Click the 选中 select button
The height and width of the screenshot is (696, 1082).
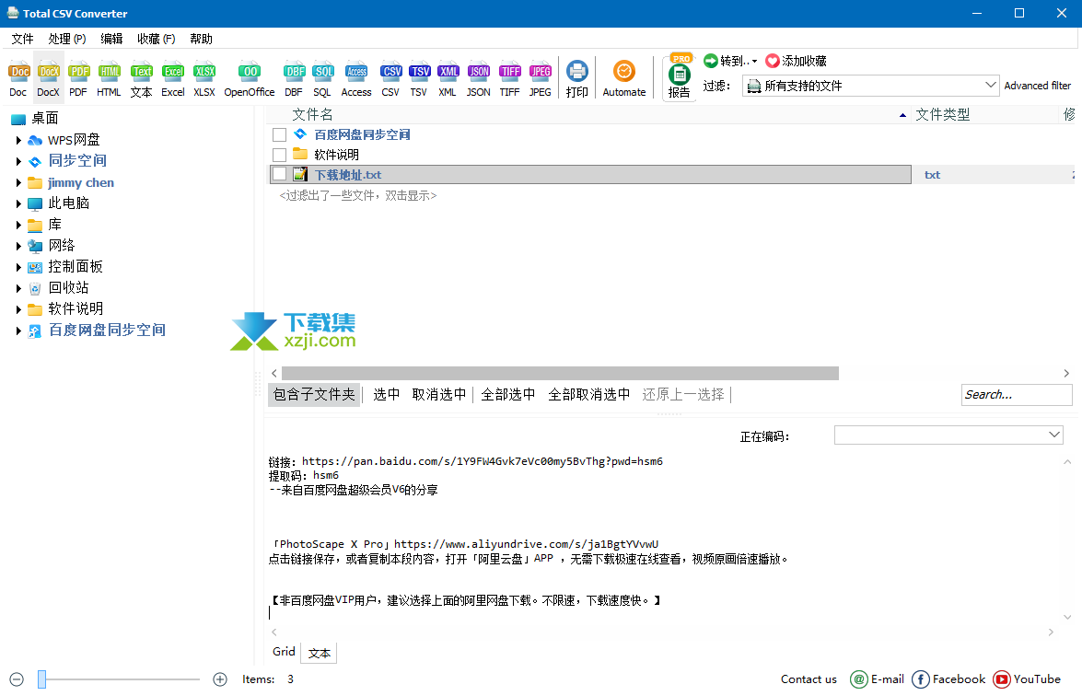click(387, 395)
